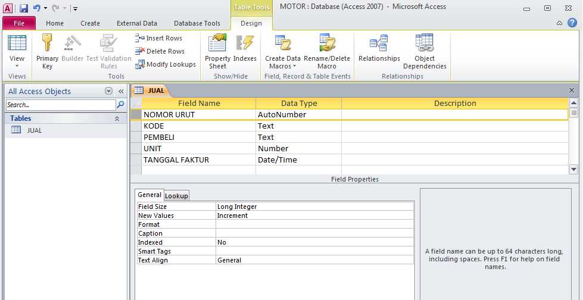Click the Field Size property value
583x300 pixels.
pos(314,207)
